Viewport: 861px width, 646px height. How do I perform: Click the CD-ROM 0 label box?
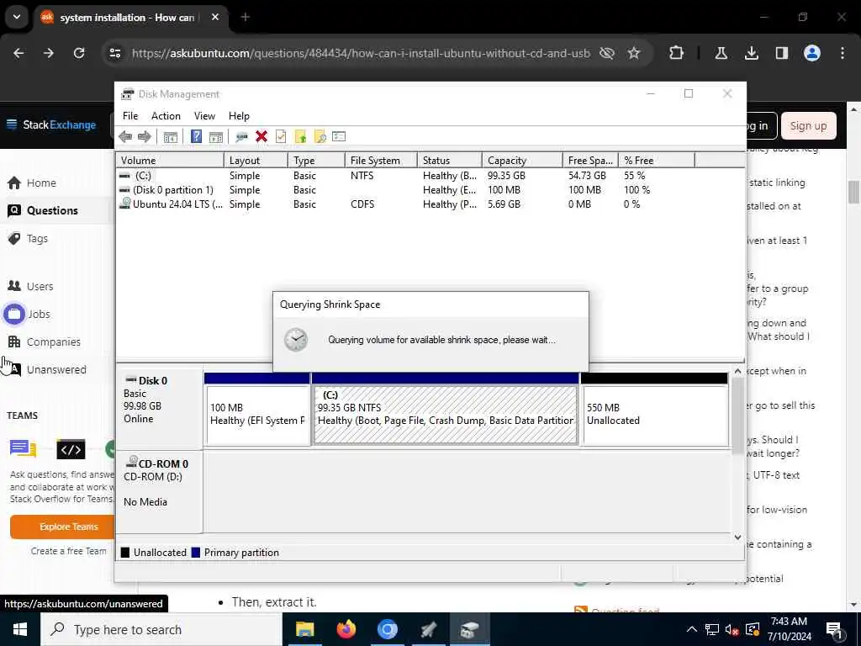coord(159,491)
